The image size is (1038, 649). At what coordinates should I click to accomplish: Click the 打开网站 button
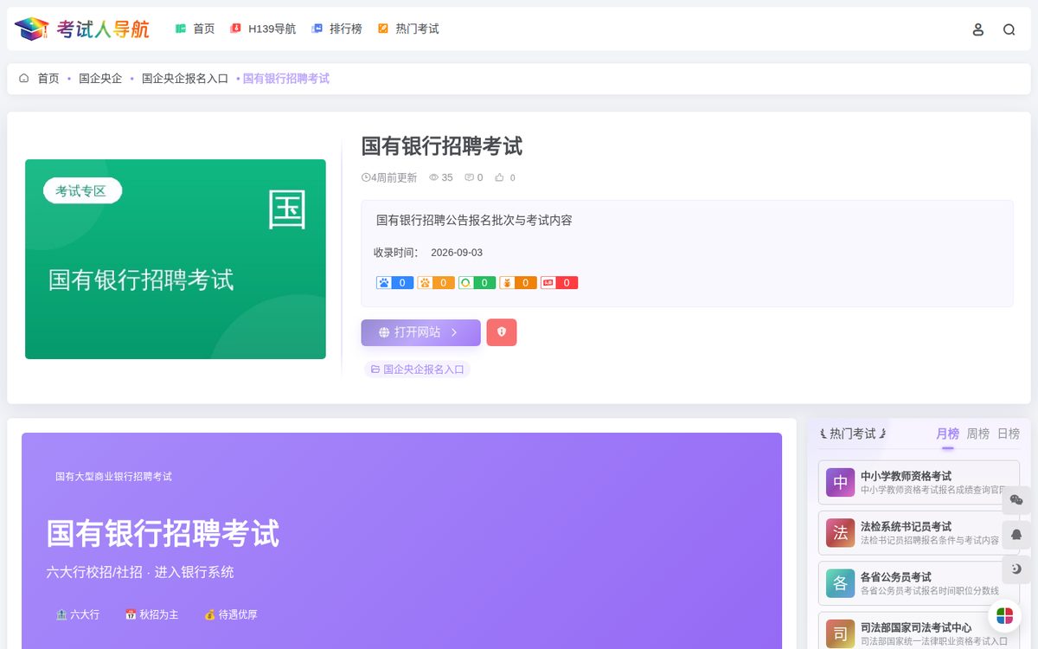tap(420, 332)
